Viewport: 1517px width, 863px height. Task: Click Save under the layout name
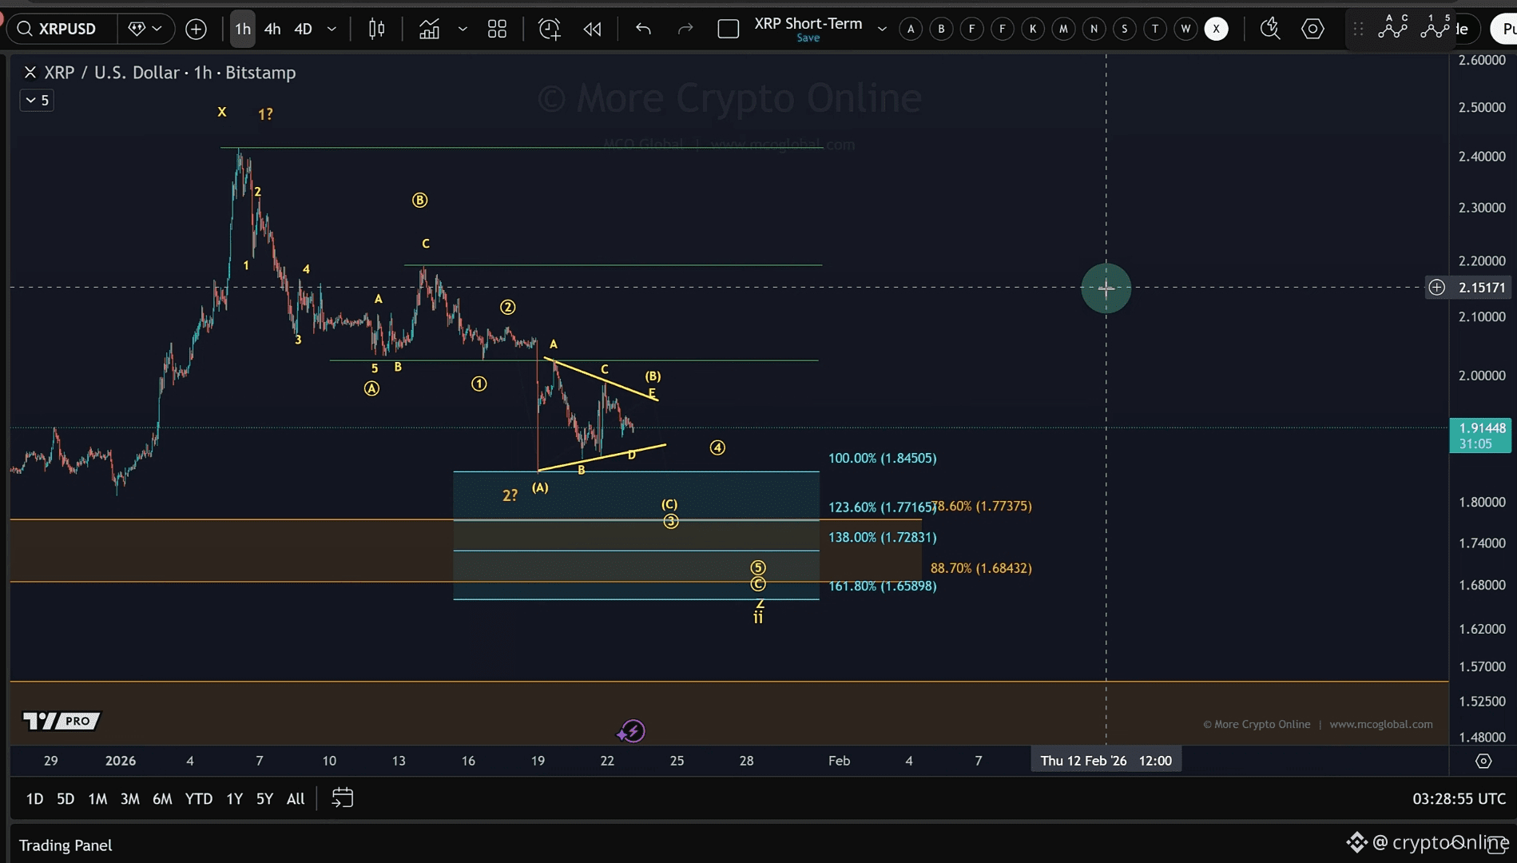808,38
